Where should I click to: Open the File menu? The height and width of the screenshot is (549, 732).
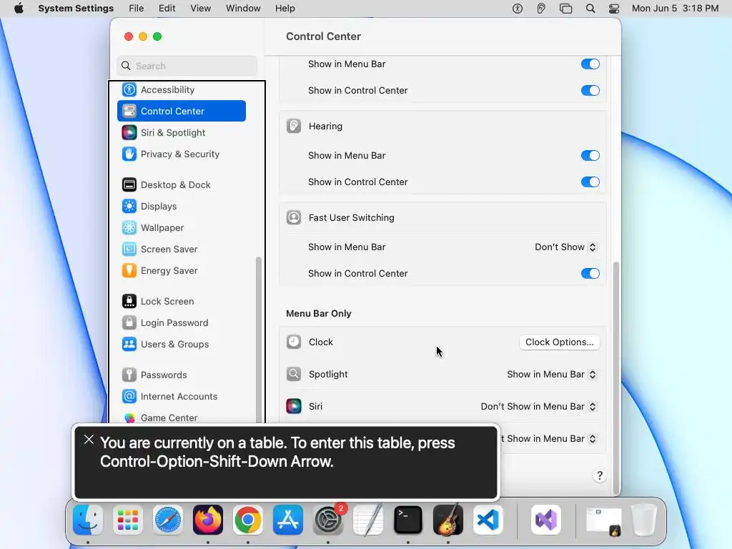(137, 9)
